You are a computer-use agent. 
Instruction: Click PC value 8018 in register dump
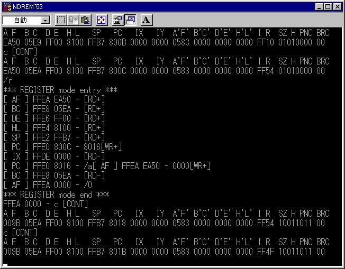(x=117, y=223)
